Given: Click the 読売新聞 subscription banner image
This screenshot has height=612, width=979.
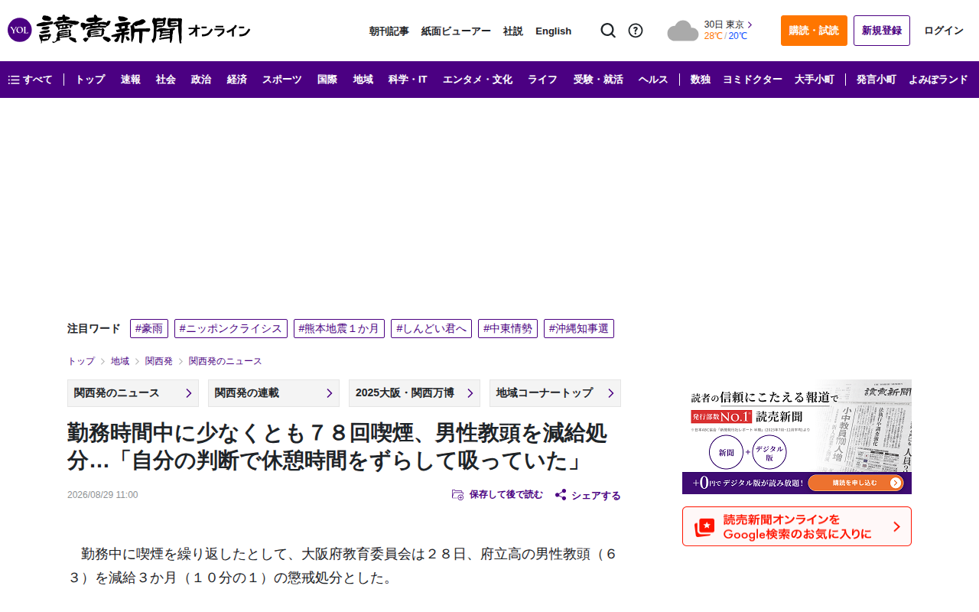Looking at the screenshot, I should [x=797, y=437].
